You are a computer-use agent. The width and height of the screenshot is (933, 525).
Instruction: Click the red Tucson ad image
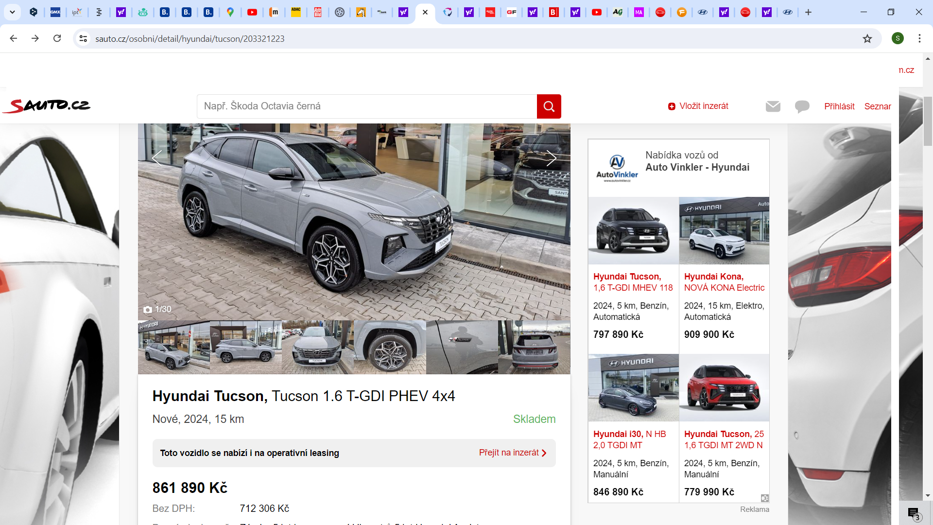tap(724, 387)
